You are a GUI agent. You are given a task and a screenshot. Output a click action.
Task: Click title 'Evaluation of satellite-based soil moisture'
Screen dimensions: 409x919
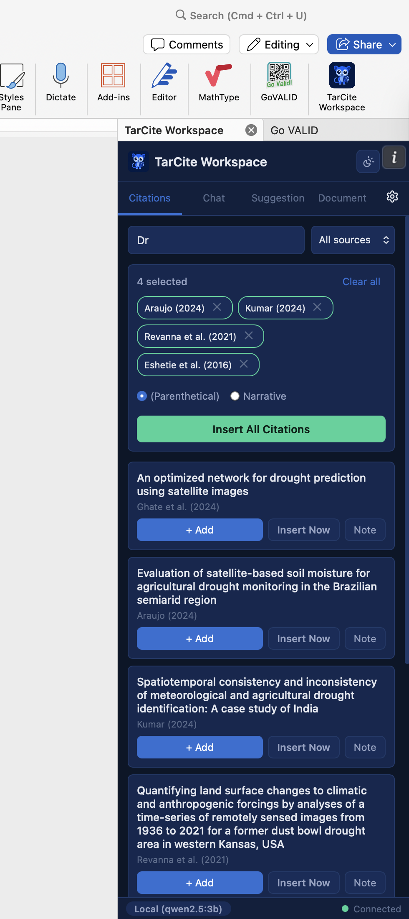(257, 587)
